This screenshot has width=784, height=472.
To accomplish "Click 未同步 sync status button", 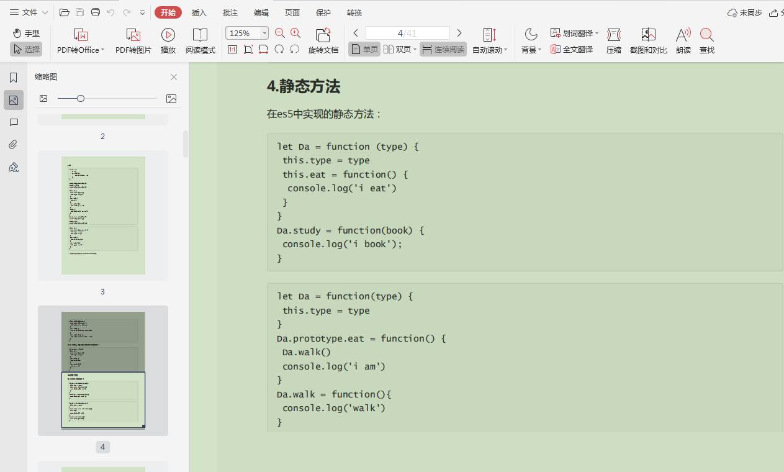I will tap(745, 12).
